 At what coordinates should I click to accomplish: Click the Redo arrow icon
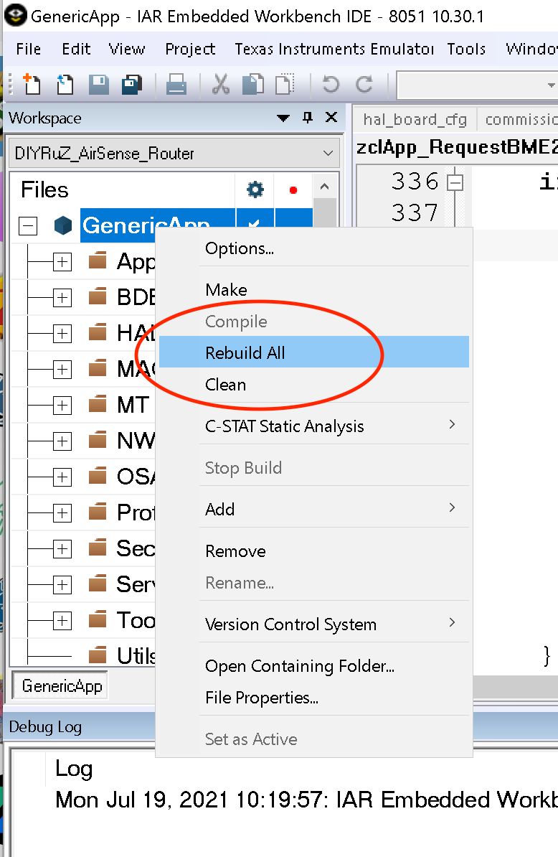[x=364, y=85]
